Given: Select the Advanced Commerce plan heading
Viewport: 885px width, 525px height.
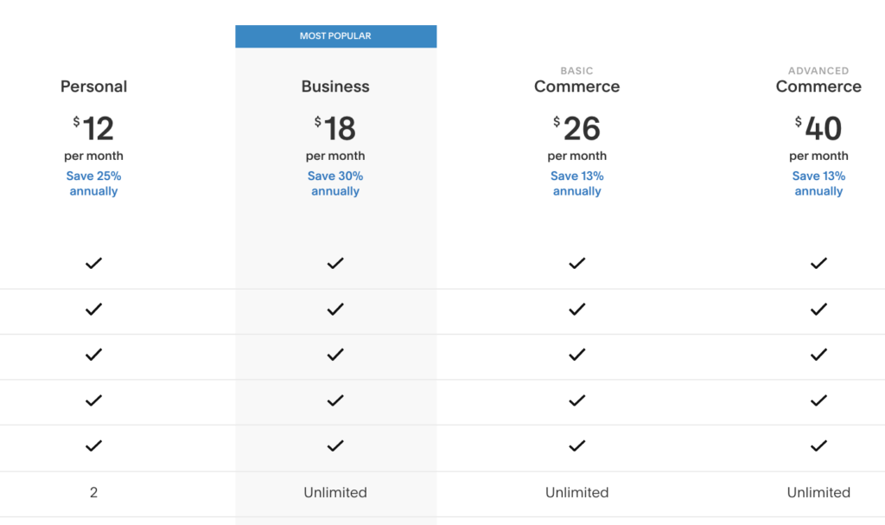Looking at the screenshot, I should click(x=818, y=80).
